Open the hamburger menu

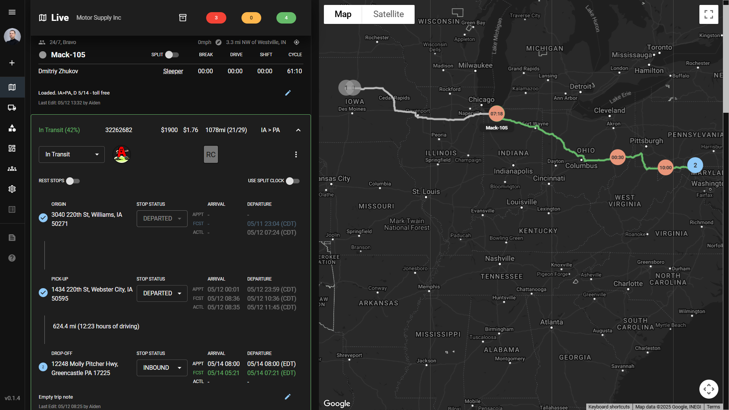12,12
